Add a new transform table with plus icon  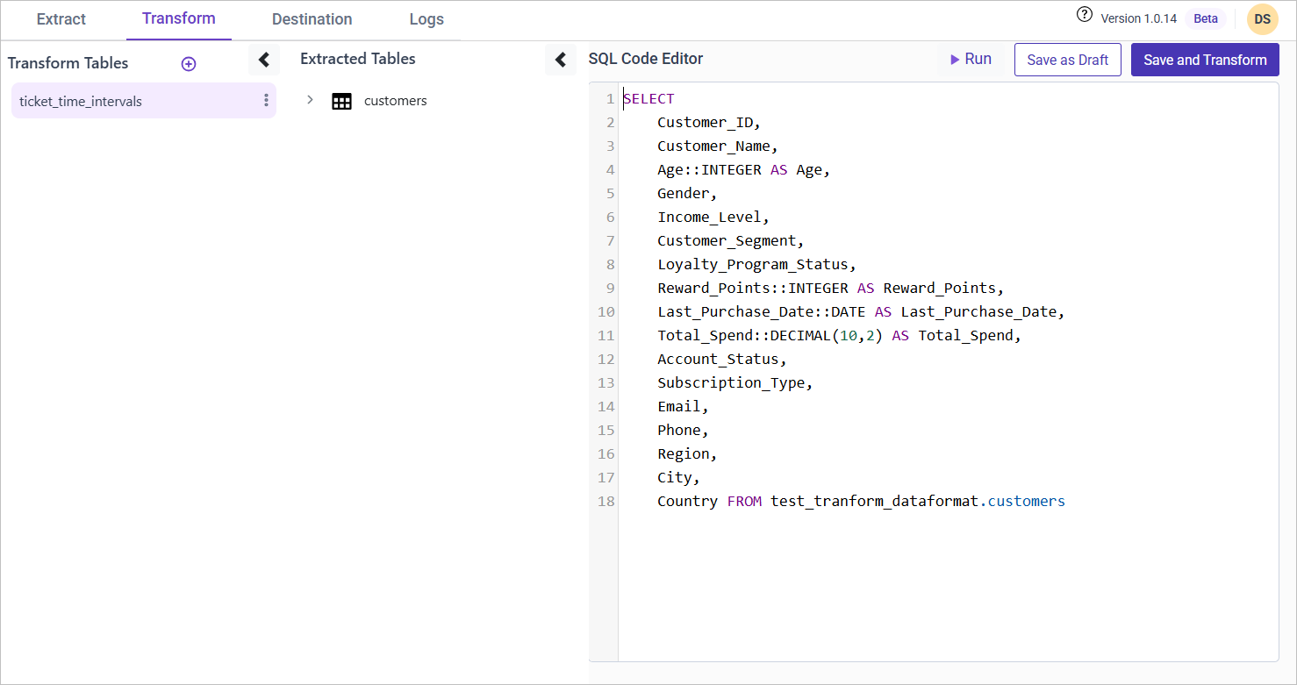point(189,64)
